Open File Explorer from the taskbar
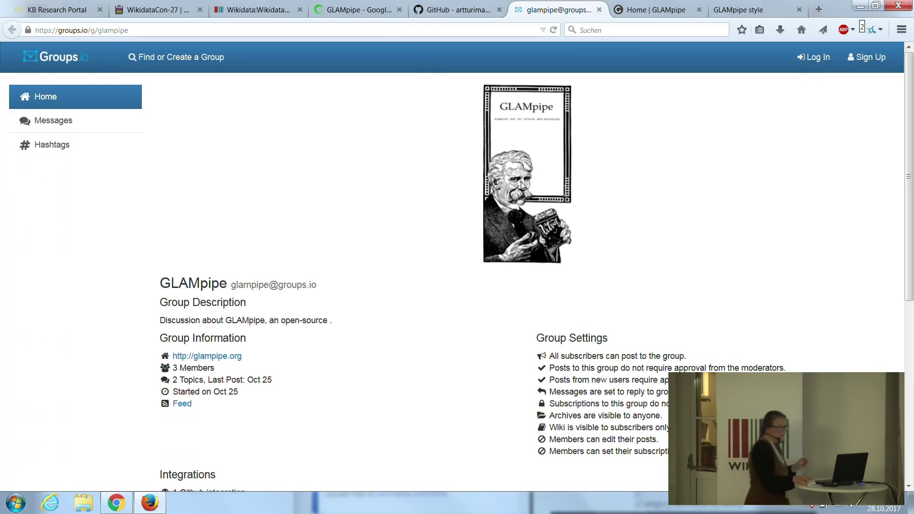This screenshot has width=914, height=514. click(x=83, y=503)
